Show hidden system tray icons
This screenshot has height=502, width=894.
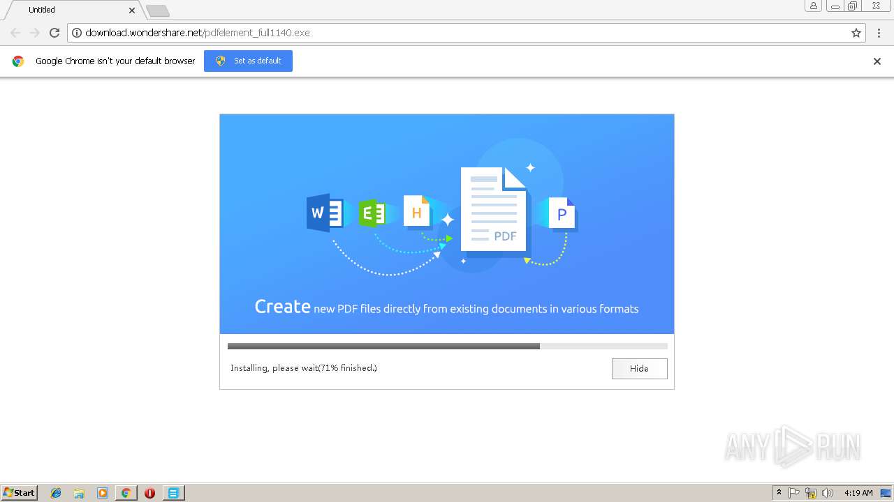click(779, 493)
